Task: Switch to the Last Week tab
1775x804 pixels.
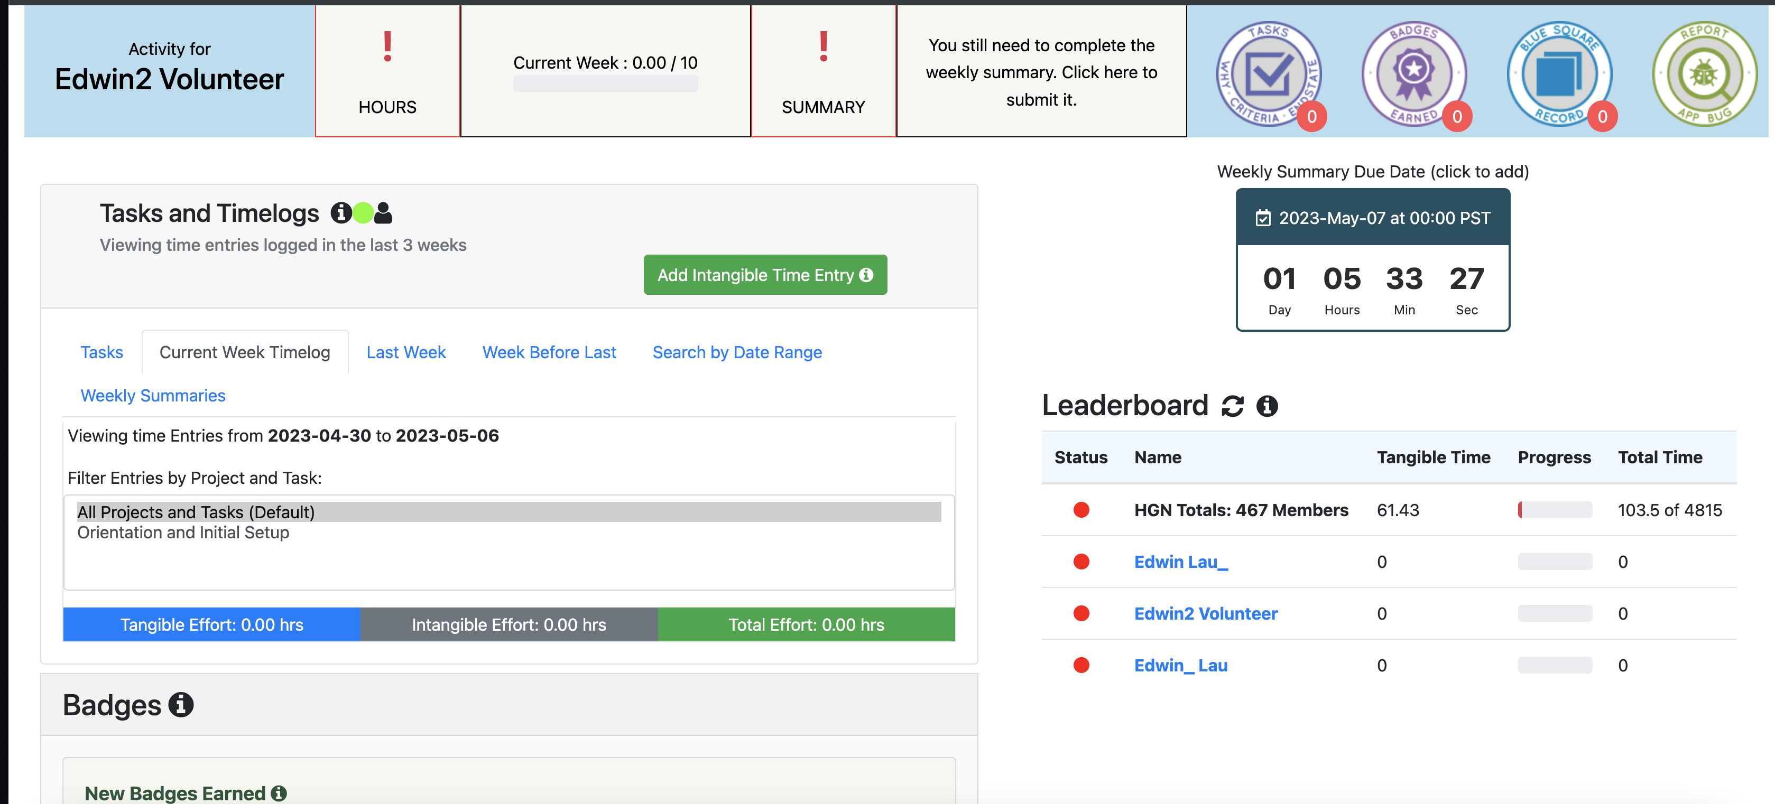Action: (x=406, y=352)
